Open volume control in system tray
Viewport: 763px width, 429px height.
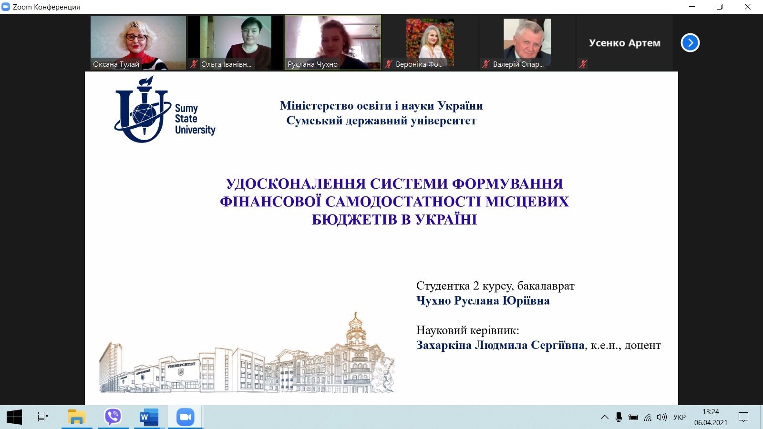click(661, 417)
